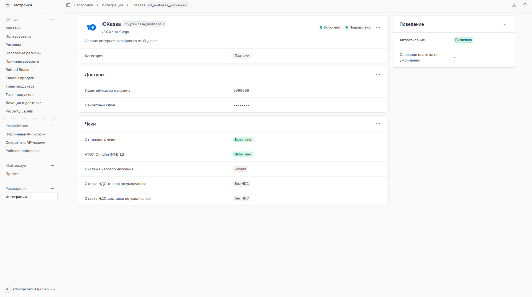Click the masked Секретный ключ value
Viewport: 532px width, 297px height.
point(241,105)
